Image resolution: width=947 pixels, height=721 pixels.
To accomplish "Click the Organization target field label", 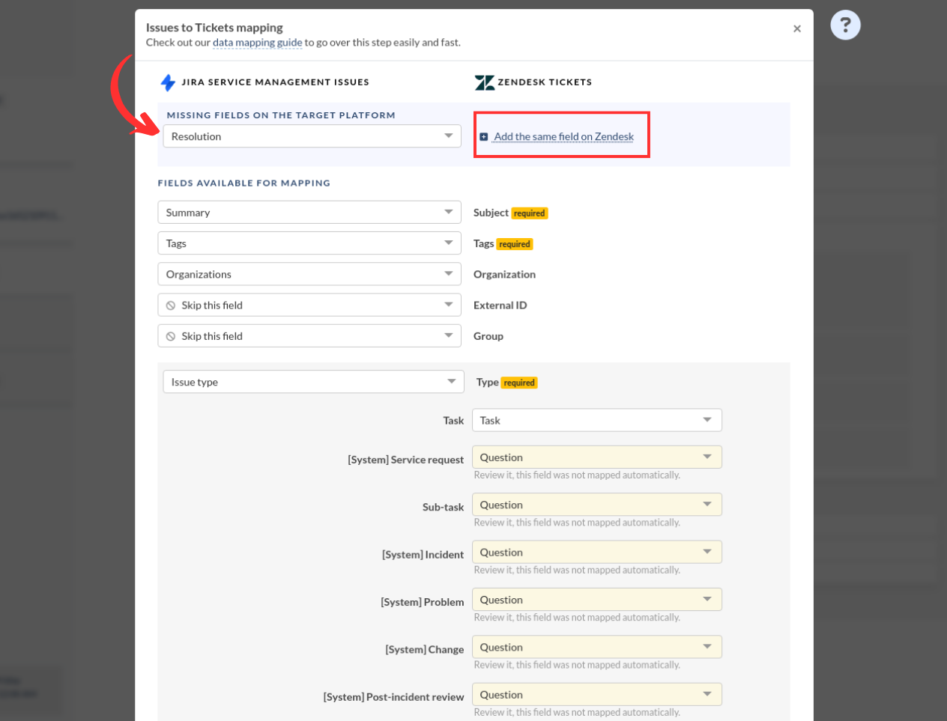I will click(x=504, y=274).
